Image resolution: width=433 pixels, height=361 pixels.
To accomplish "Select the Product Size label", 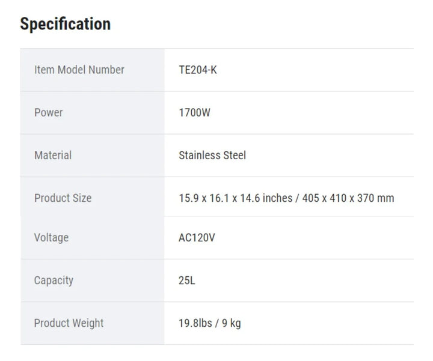I will (63, 198).
